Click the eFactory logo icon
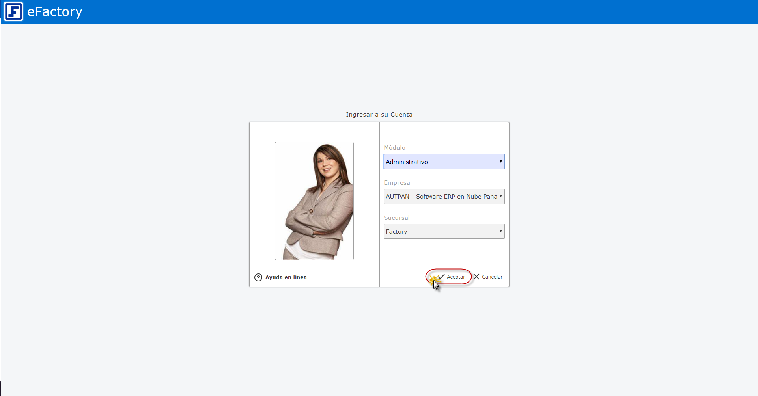Screen dimensions: 758x396 tap(13, 11)
